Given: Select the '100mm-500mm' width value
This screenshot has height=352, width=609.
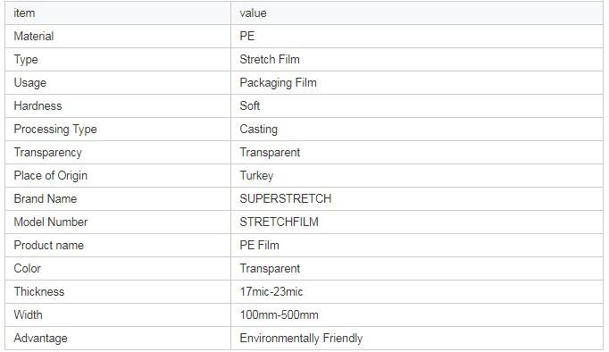Looking at the screenshot, I should click(279, 314).
